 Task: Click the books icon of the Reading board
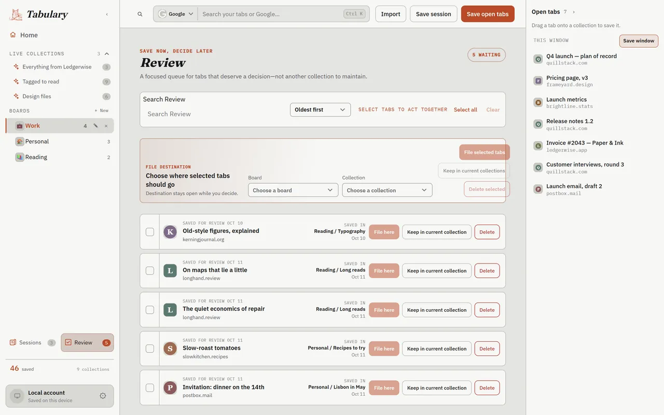coord(20,157)
